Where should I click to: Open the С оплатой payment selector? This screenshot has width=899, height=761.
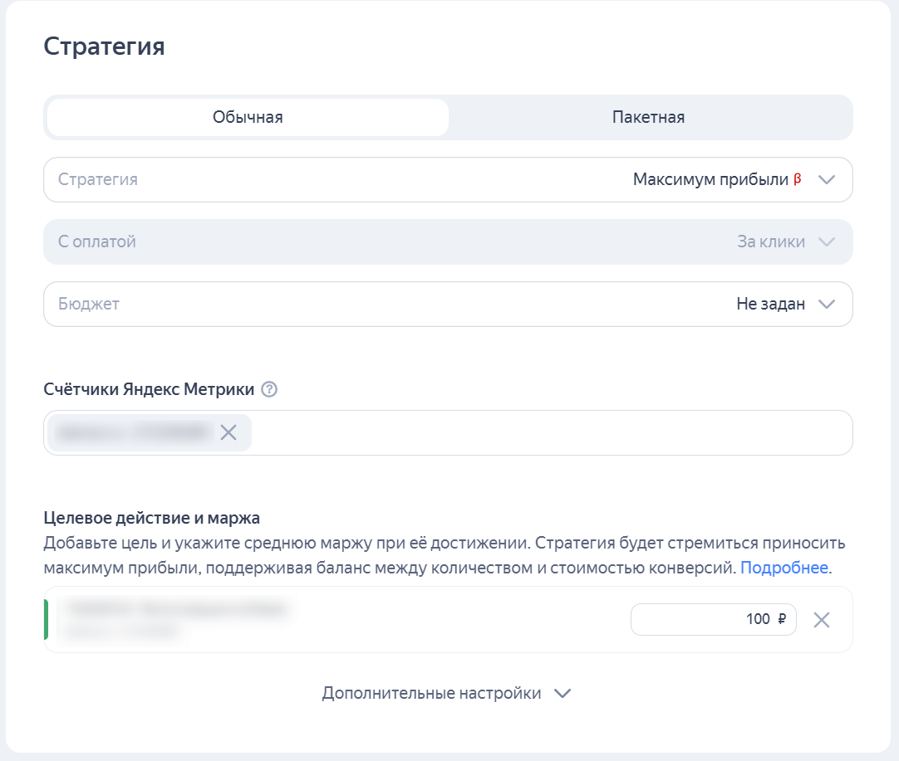[x=449, y=241]
